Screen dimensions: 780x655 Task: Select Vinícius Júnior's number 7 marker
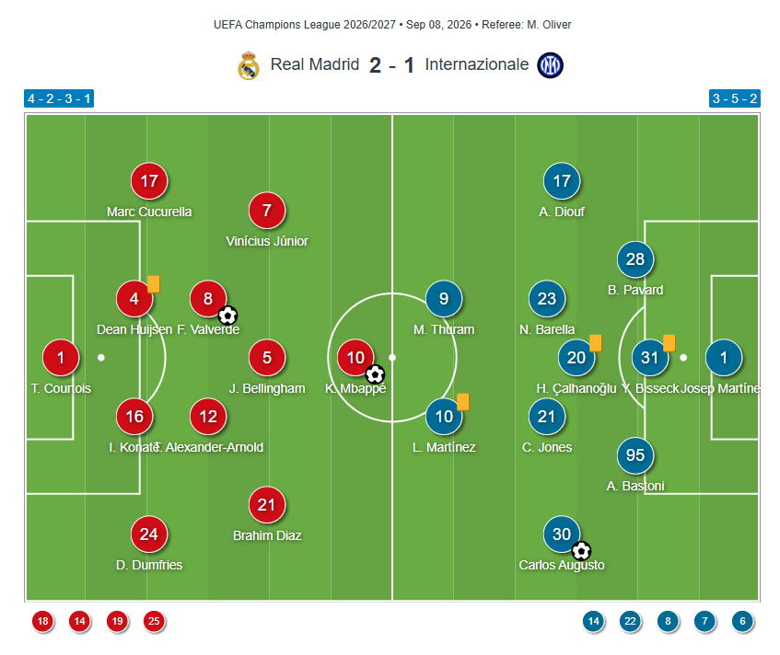267,211
